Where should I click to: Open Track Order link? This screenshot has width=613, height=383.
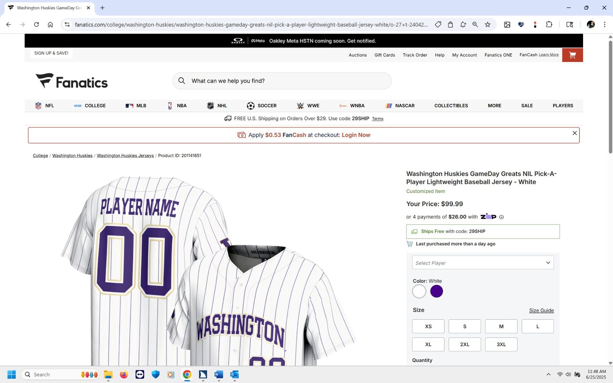coord(415,55)
